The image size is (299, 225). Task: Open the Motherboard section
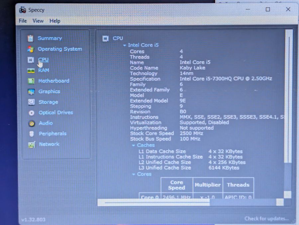[x=54, y=81]
